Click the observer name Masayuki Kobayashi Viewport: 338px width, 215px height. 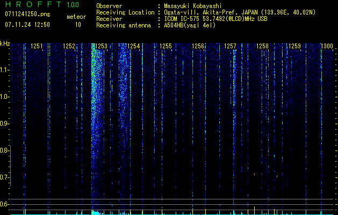193,6
